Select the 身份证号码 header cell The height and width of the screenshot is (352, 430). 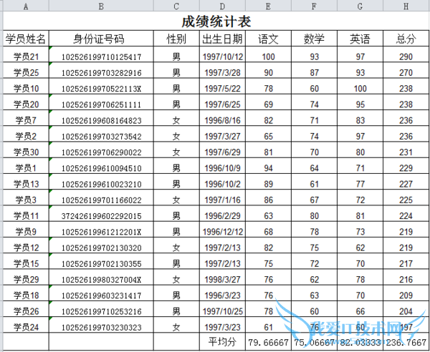pyautogui.click(x=101, y=39)
